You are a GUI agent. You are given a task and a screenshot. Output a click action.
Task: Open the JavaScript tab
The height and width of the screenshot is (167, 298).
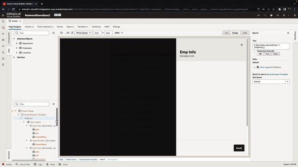pyautogui.click(x=96, y=27)
